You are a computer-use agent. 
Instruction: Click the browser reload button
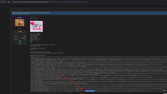(3, 2)
